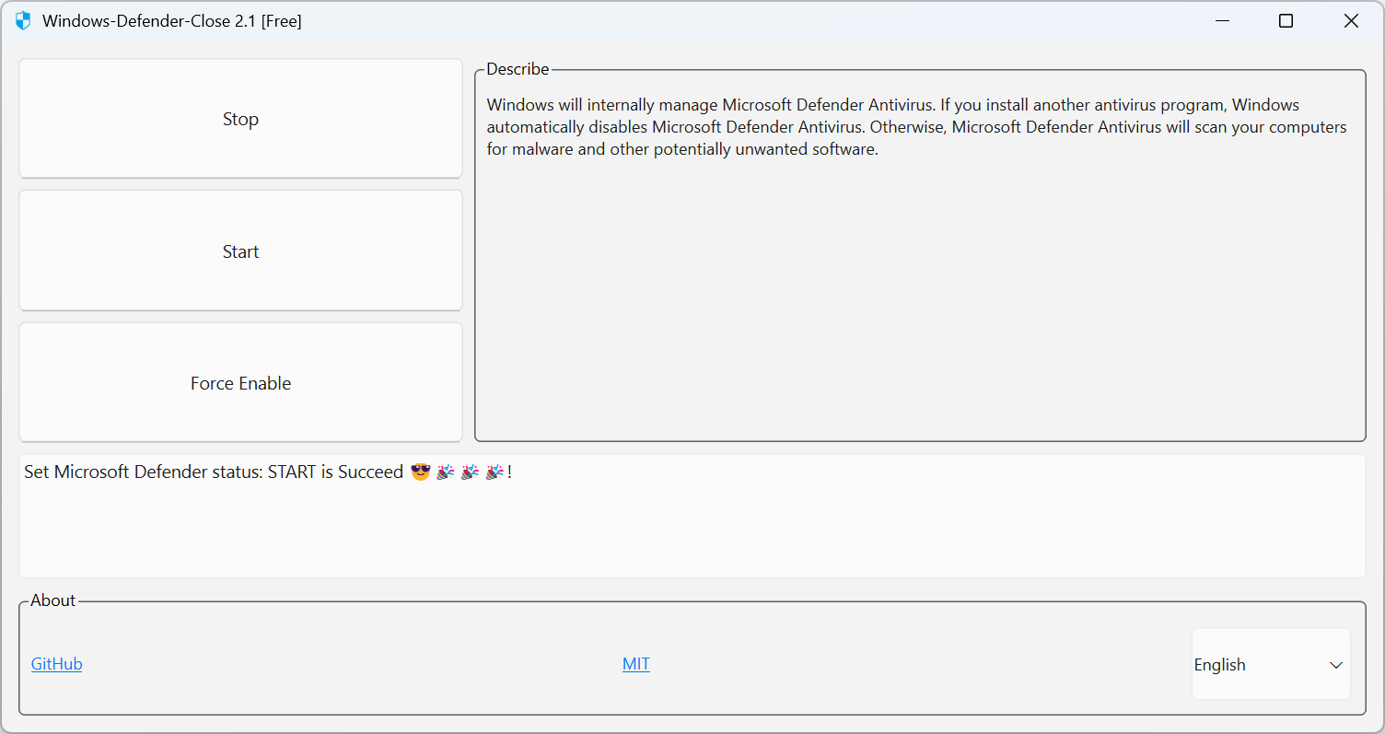Minimize the Windows-Defender-Close window
This screenshot has width=1385, height=734.
1222,20
